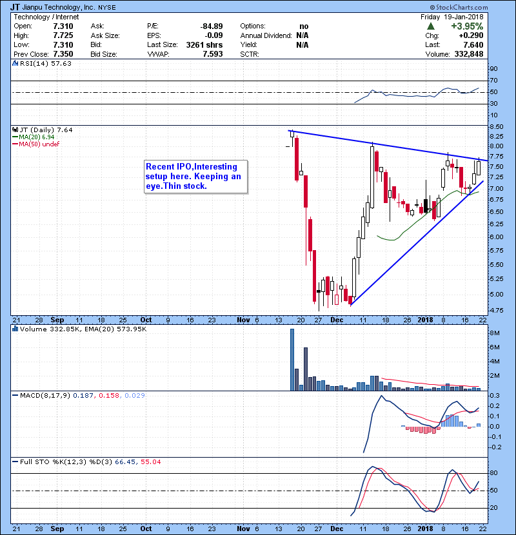
Task: Click the 2018 label on price chart axis
Action: (425, 320)
